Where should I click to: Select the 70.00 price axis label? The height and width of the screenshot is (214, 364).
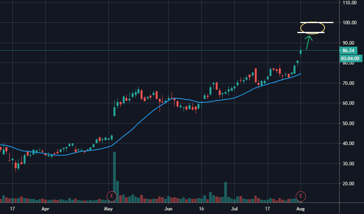[348, 83]
